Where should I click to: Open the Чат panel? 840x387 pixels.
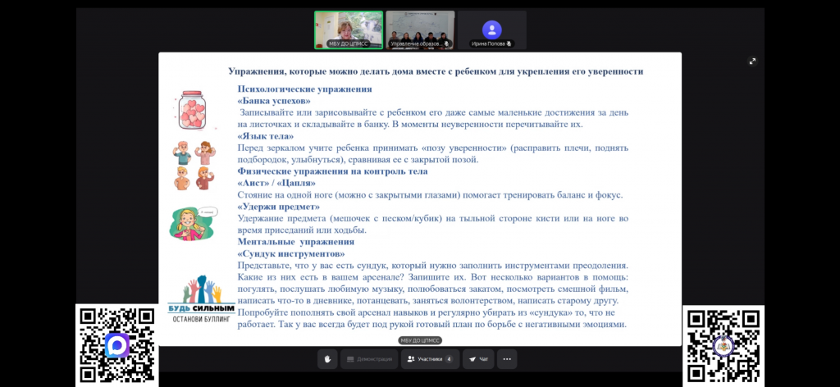click(477, 359)
